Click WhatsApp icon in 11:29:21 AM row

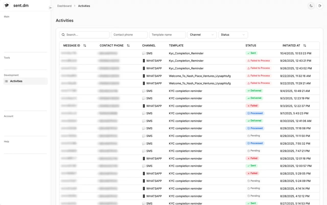144,83
